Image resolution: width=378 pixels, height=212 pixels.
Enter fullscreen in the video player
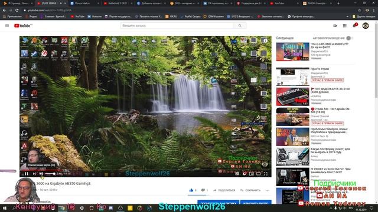point(265,174)
